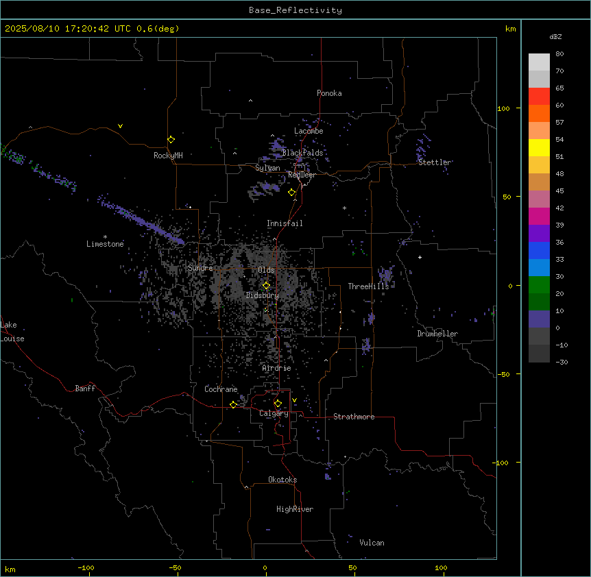Click the Didsbury label
The image size is (591, 577).
[263, 295]
